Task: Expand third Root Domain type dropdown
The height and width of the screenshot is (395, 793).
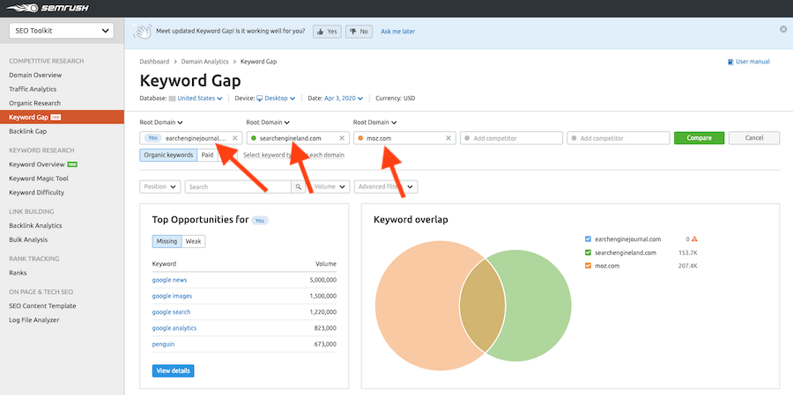Action: point(374,122)
